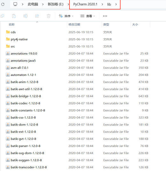Click jar icon of asm-all-7.0.1
166x171 pixels.
[8, 68]
